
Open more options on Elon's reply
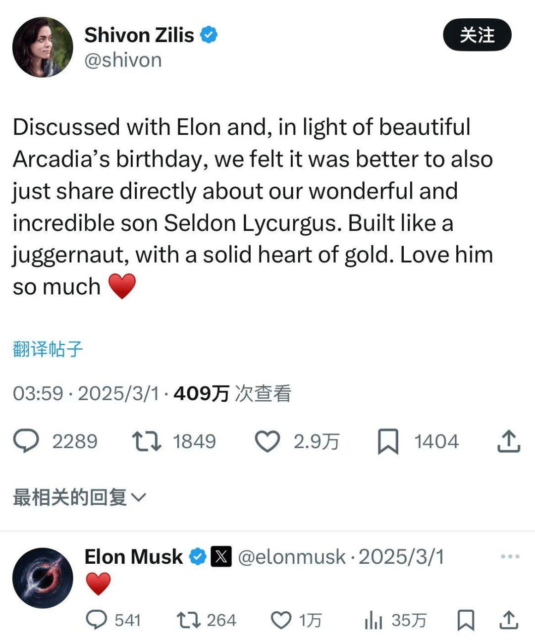[510, 556]
